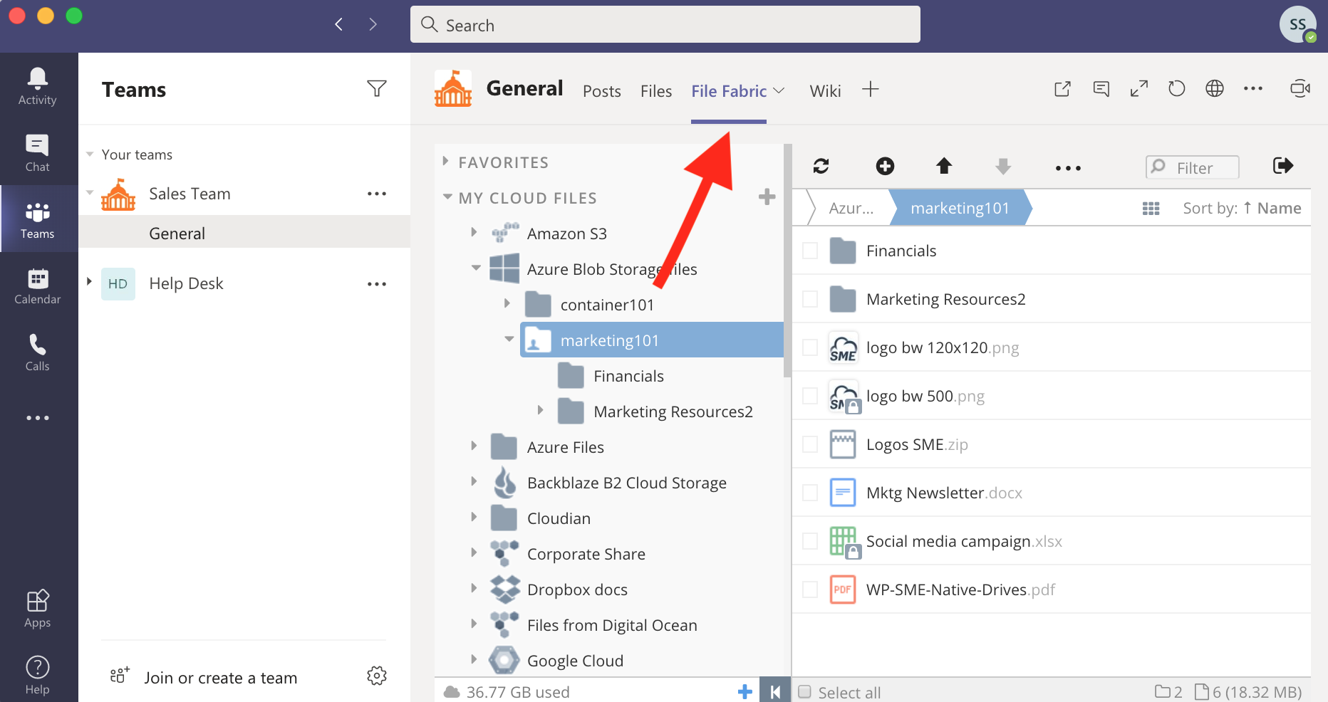Viewport: 1328px width, 702px height.
Task: Add a new tab to the channel
Action: (870, 89)
